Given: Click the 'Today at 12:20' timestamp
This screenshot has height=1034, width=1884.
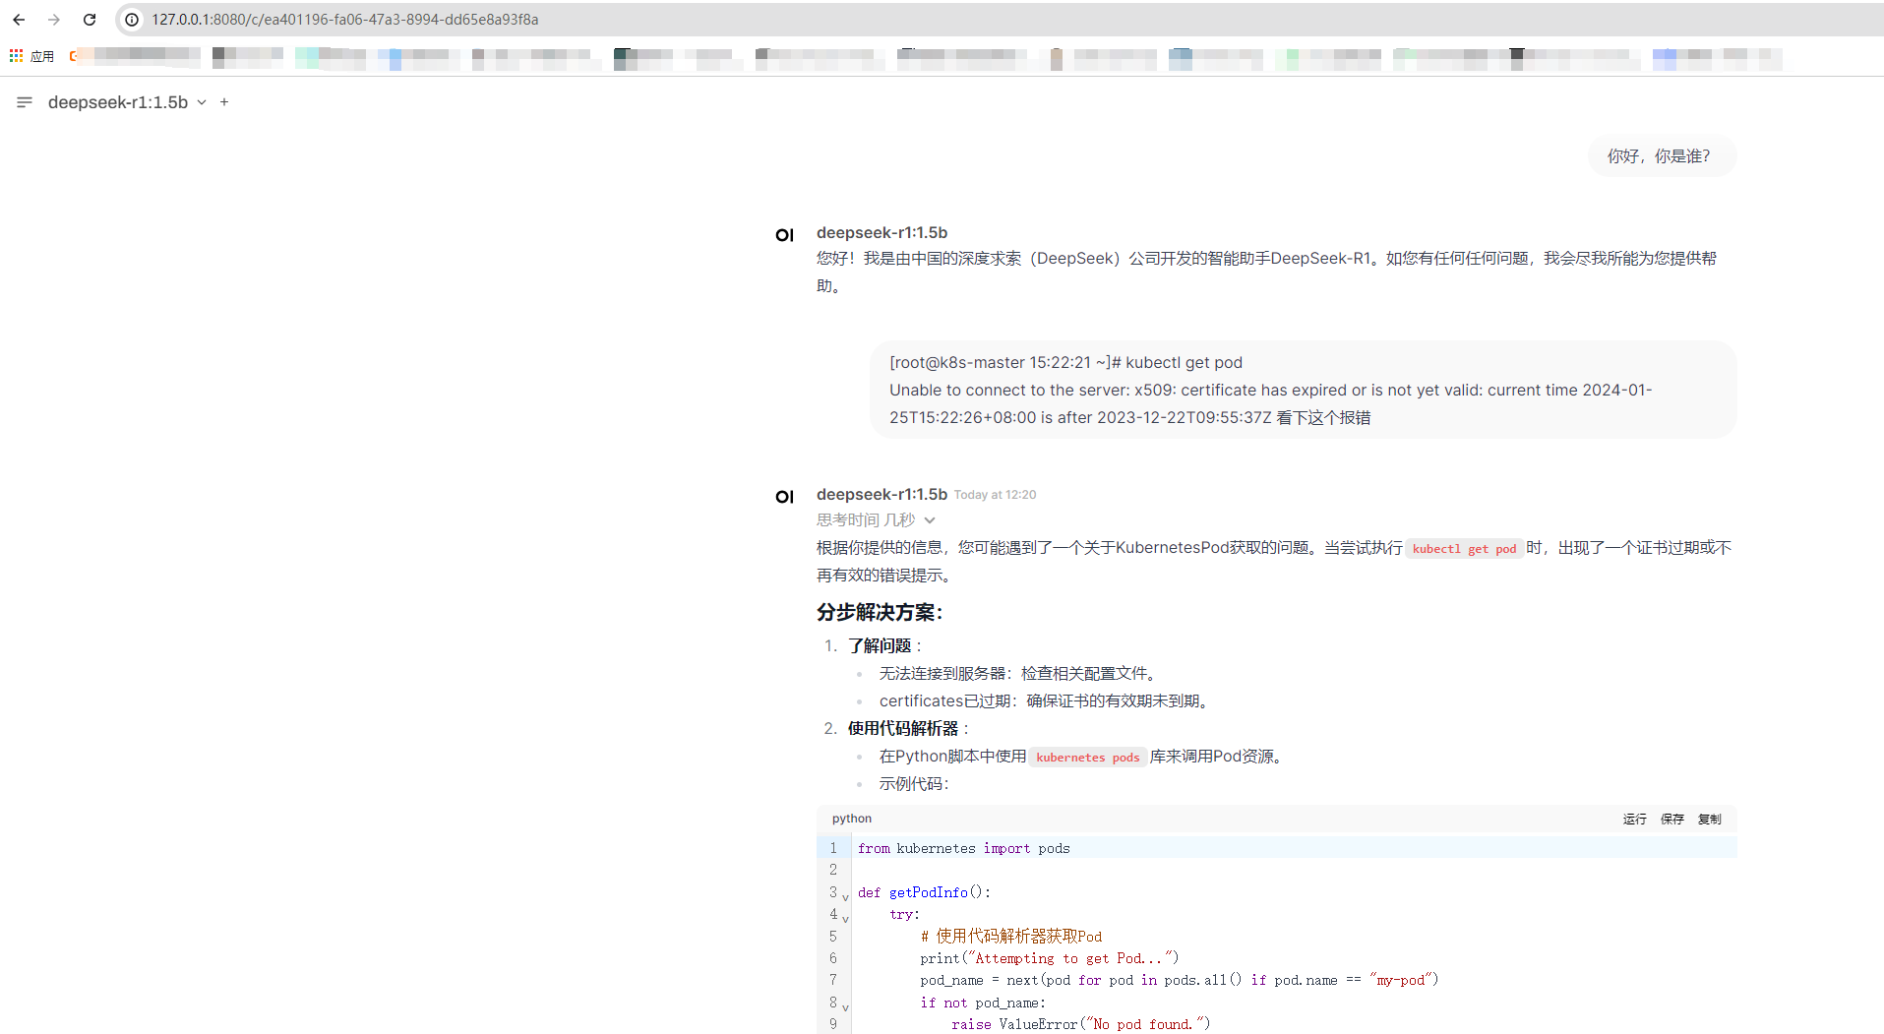Looking at the screenshot, I should pos(995,495).
